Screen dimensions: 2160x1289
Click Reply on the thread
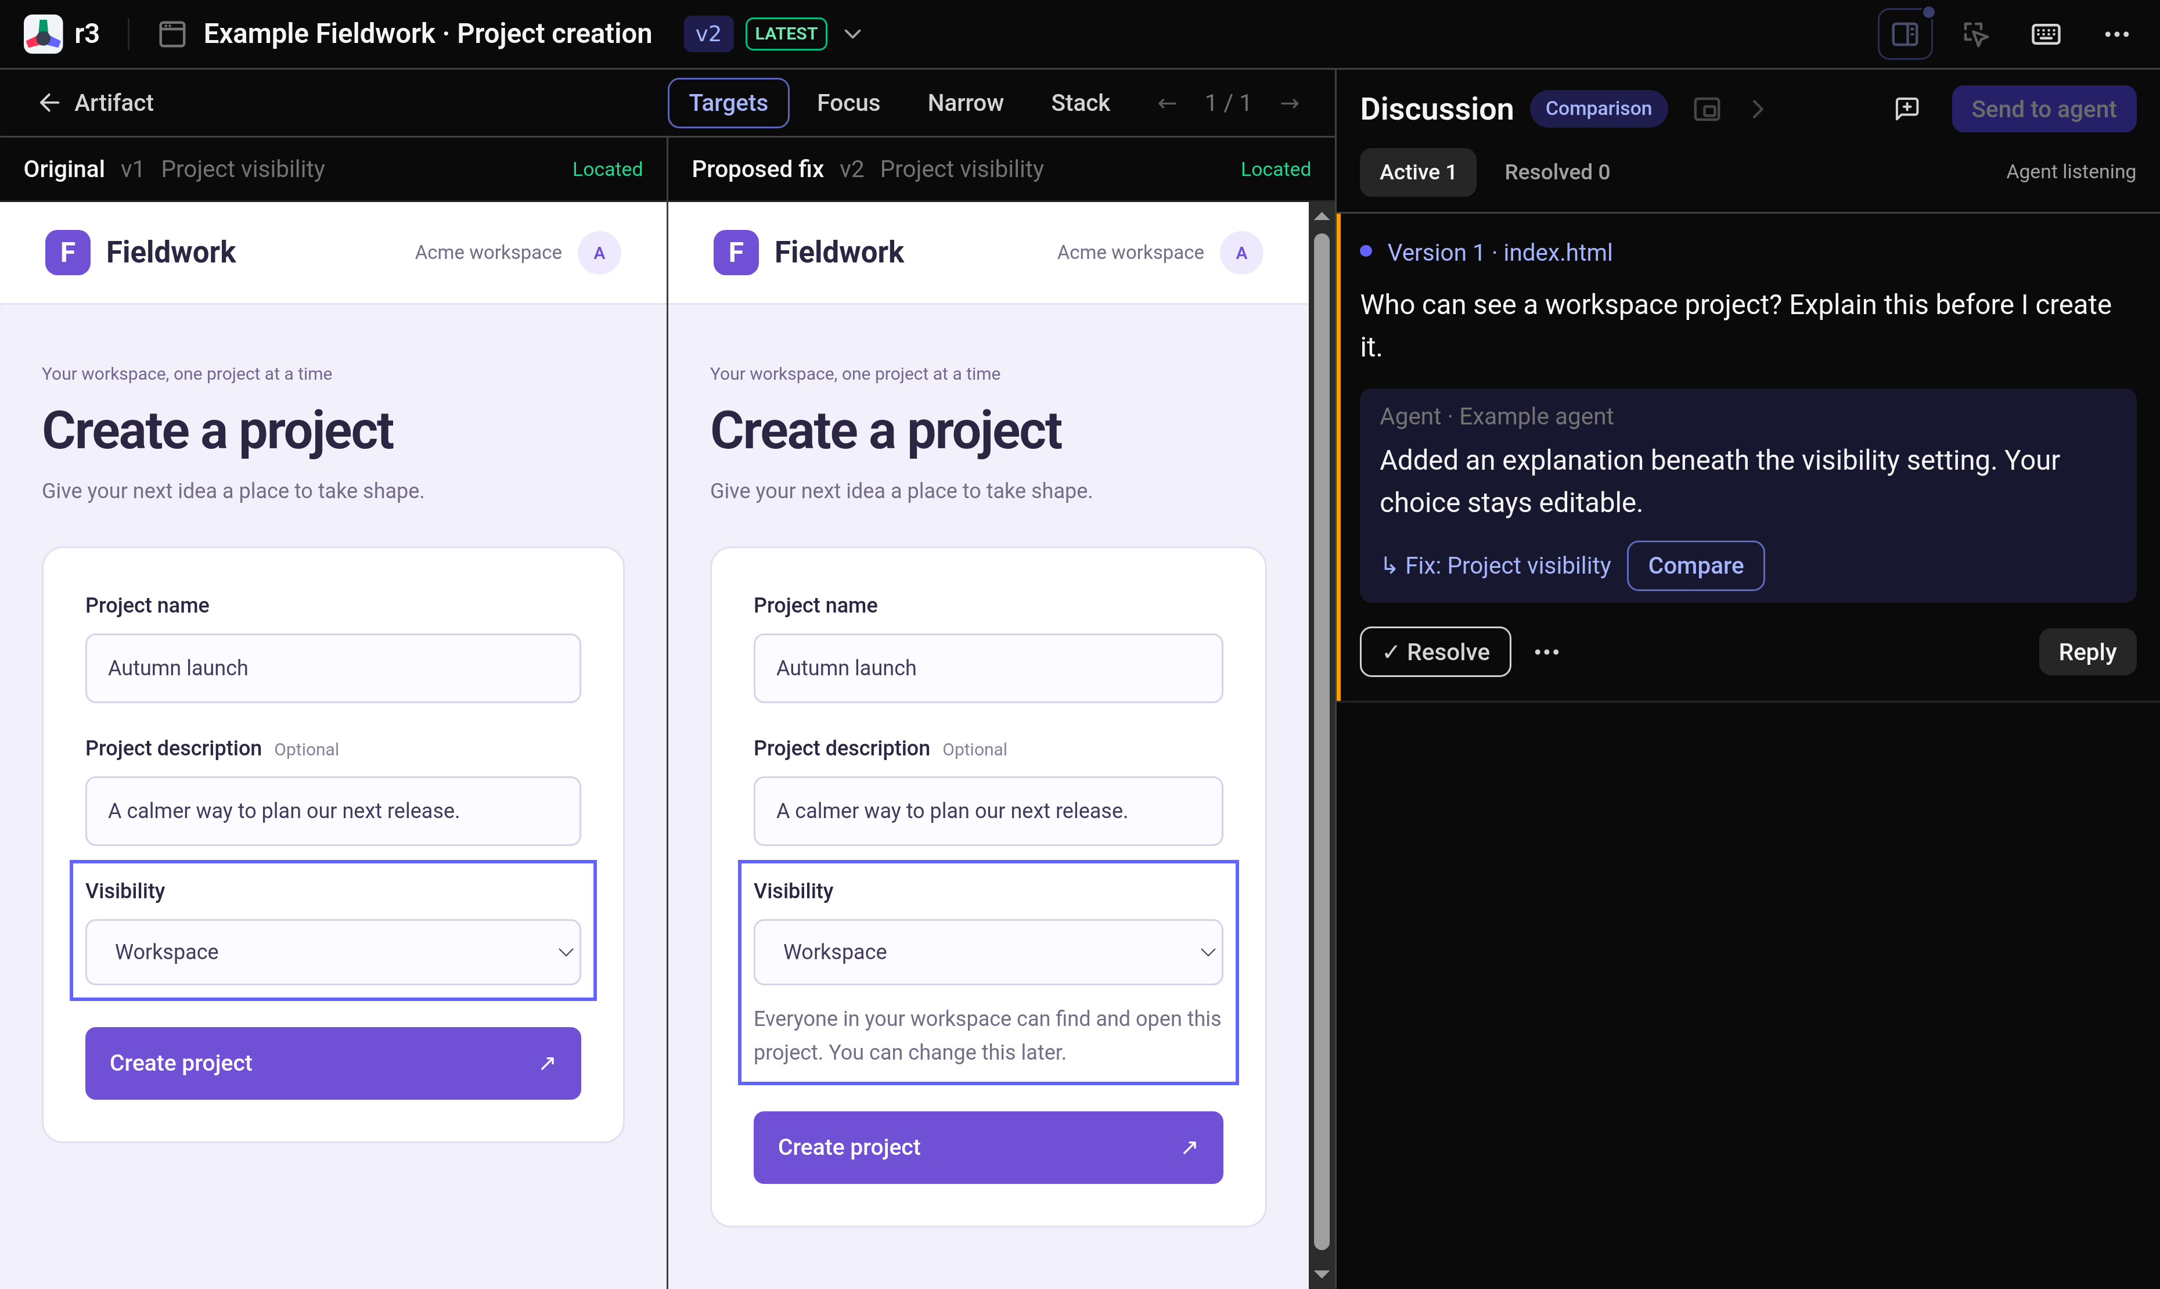coord(2087,651)
